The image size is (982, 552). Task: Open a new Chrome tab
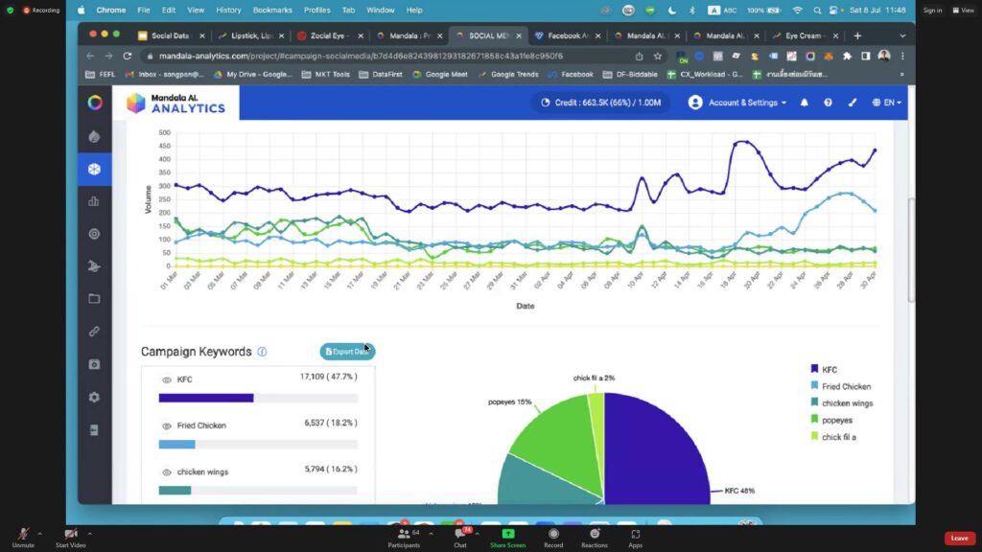857,35
